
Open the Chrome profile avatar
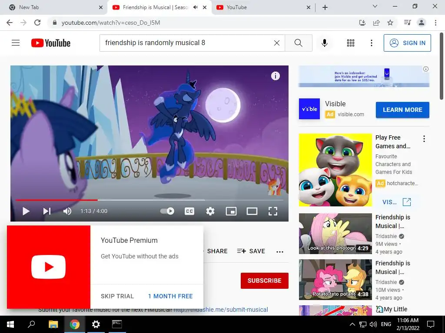click(x=422, y=23)
